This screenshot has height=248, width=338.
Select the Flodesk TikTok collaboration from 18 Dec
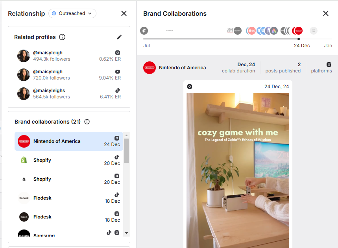tap(69, 198)
